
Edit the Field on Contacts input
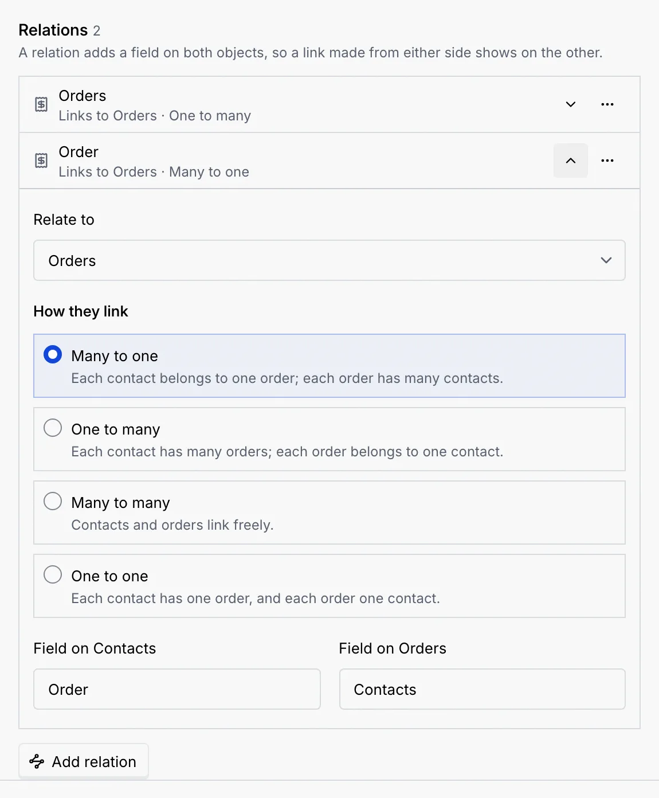[x=177, y=689]
